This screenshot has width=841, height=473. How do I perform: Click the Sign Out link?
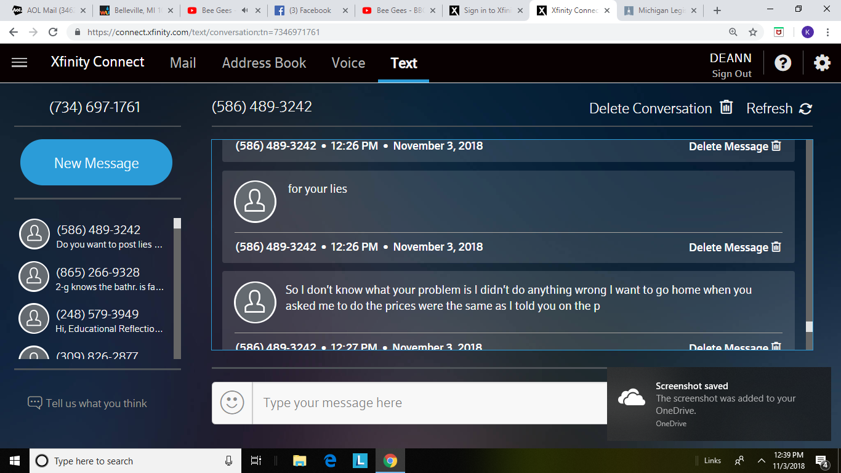tap(731, 74)
